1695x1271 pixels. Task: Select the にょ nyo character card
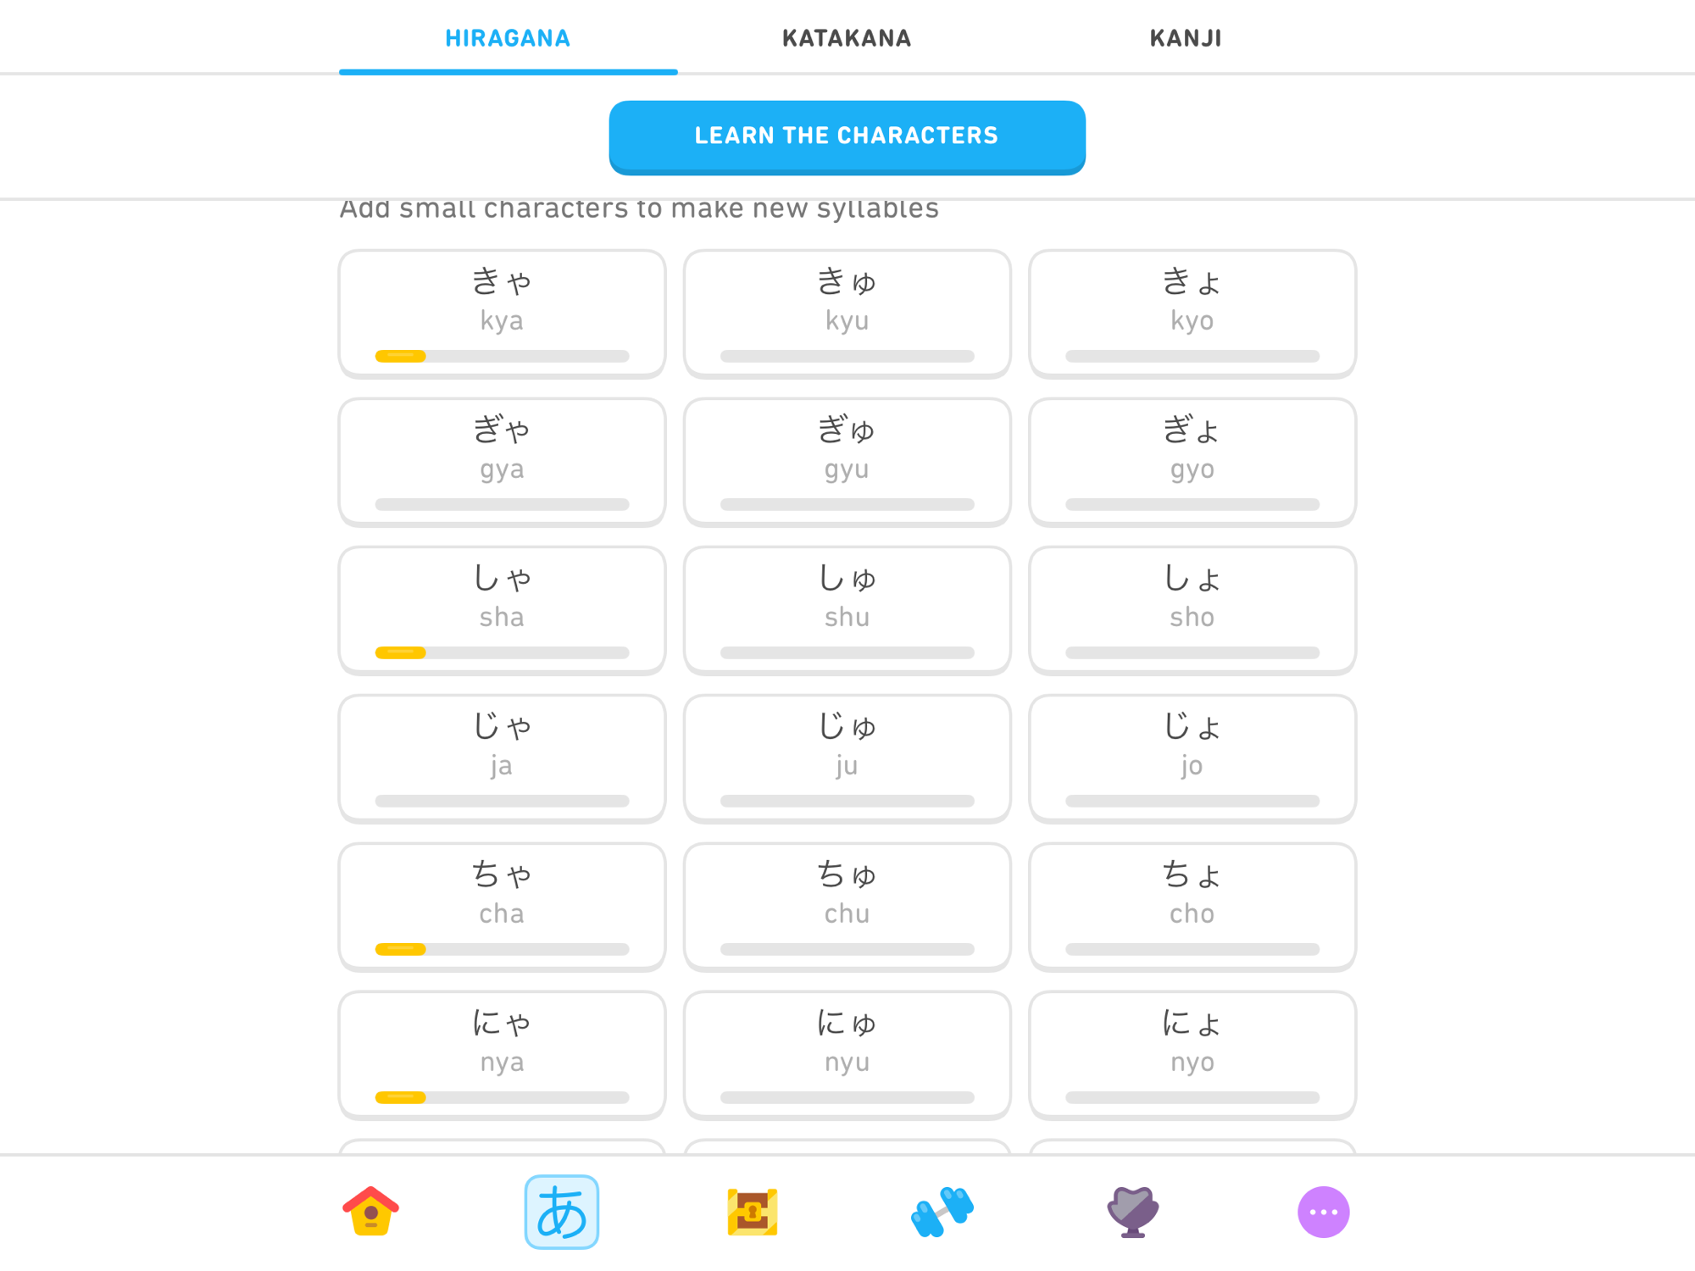tap(1192, 1055)
